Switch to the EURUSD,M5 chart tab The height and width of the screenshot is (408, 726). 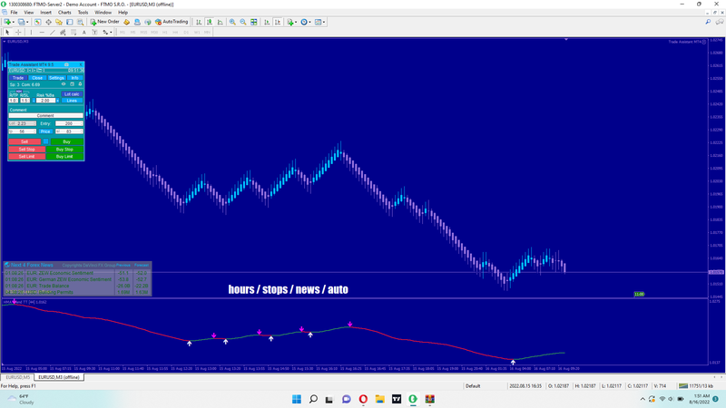pos(17,377)
